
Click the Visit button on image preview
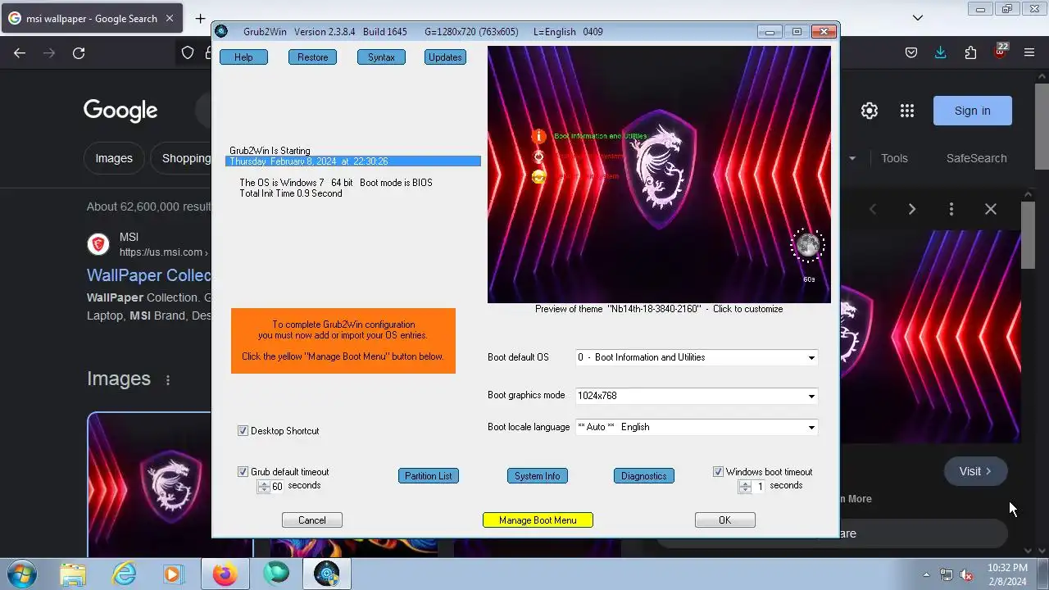pos(975,471)
